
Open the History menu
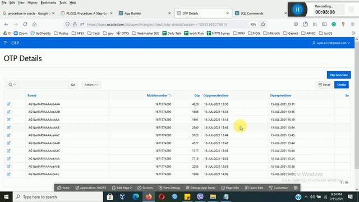[33, 3]
